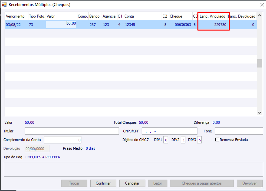Click the Leitor button
266x191 pixels.
[x=157, y=183]
